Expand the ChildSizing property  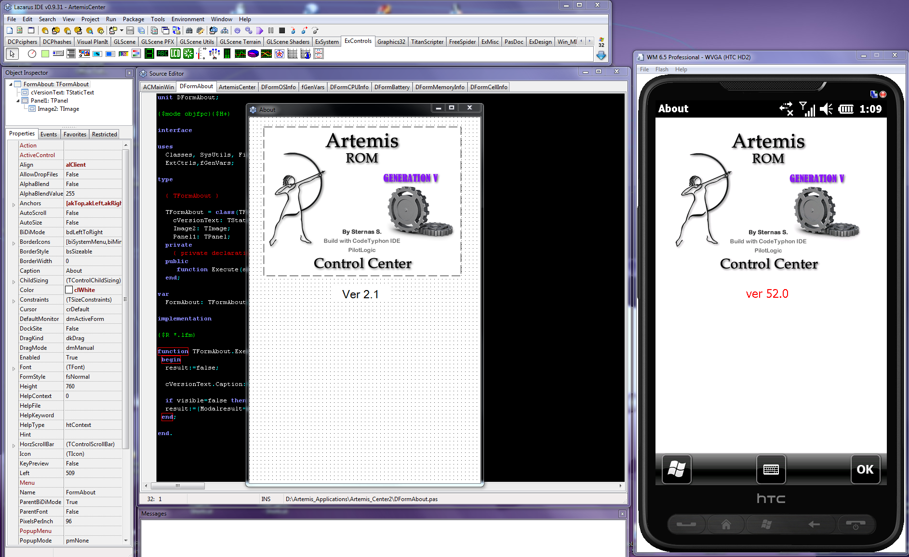(x=13, y=282)
